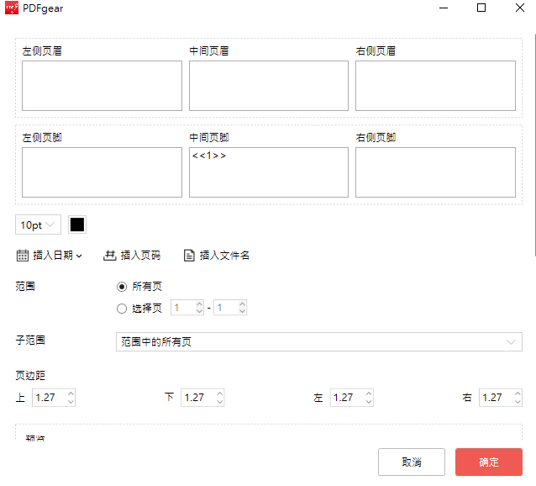
Task: Click into the 左侧页眉 text box
Action: click(x=102, y=86)
